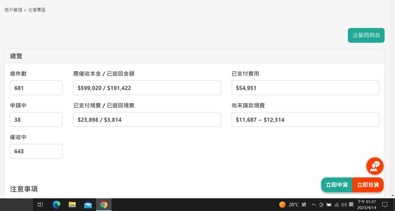Click the 立即申貸 button
Image resolution: width=395 pixels, height=211 pixels.
[337, 185]
